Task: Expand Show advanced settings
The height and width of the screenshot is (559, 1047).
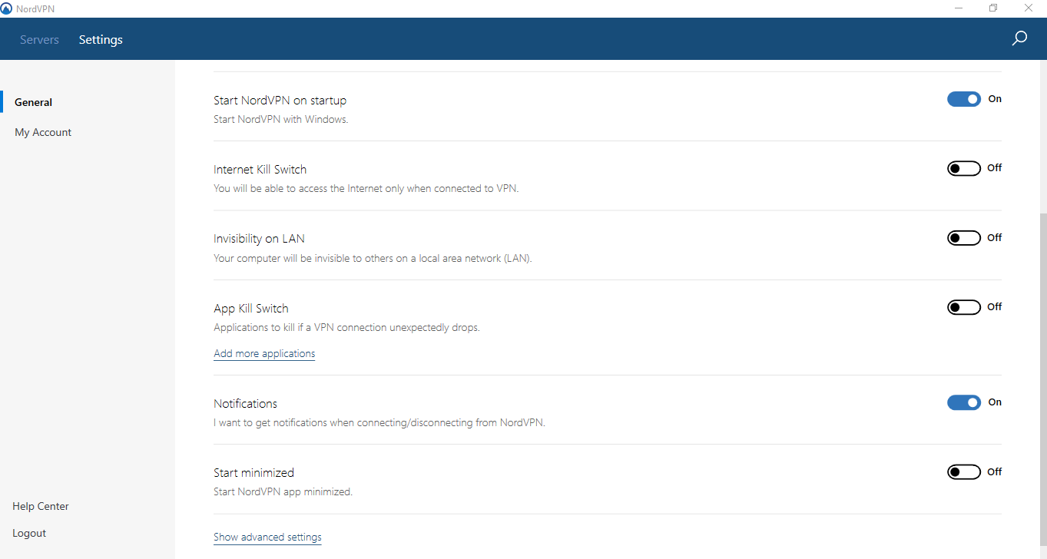Action: pyautogui.click(x=267, y=537)
